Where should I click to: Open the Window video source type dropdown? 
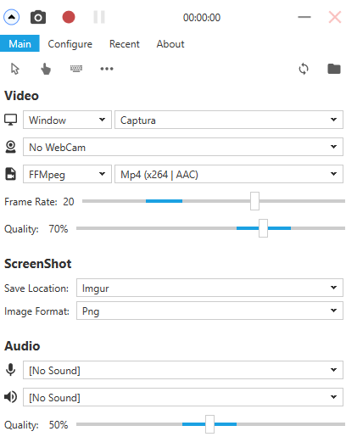67,120
